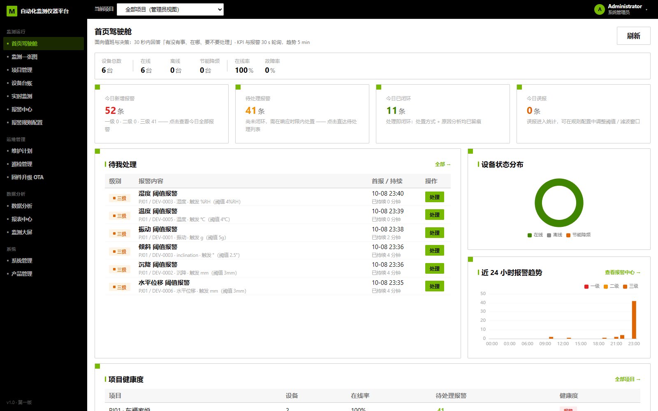Open 监测一张图 from the sidebar
The image size is (658, 411).
point(44,57)
